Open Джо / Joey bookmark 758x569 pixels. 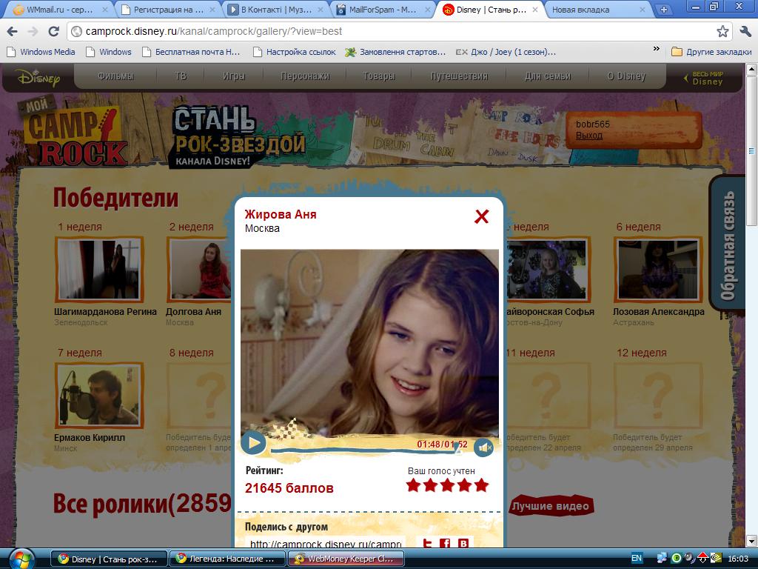[506, 52]
